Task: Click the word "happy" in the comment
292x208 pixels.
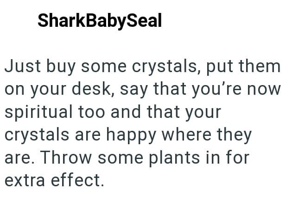Action: pos(133,135)
